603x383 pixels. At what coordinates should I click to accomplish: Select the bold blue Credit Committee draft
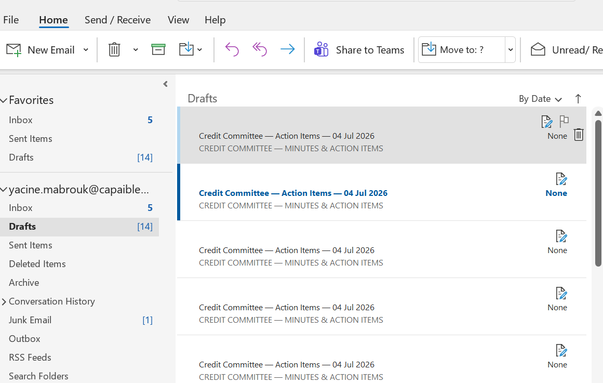click(382, 192)
